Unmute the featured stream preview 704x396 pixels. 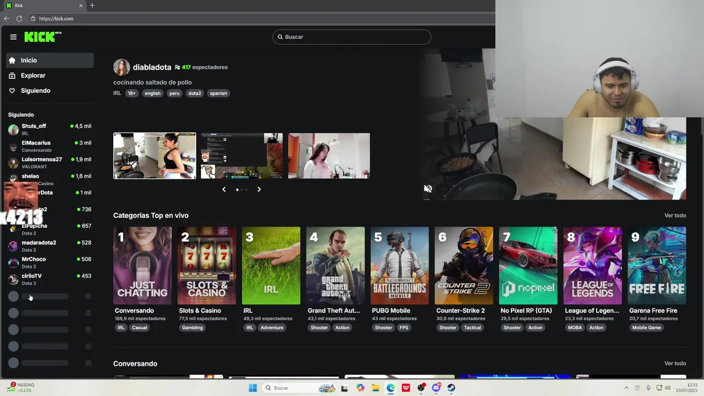pyautogui.click(x=428, y=189)
